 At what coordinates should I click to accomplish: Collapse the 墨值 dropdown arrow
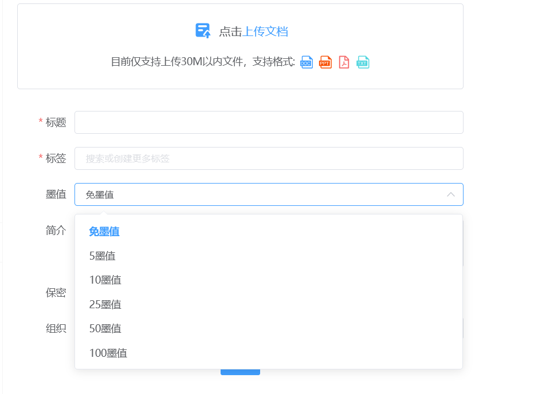pyautogui.click(x=450, y=194)
